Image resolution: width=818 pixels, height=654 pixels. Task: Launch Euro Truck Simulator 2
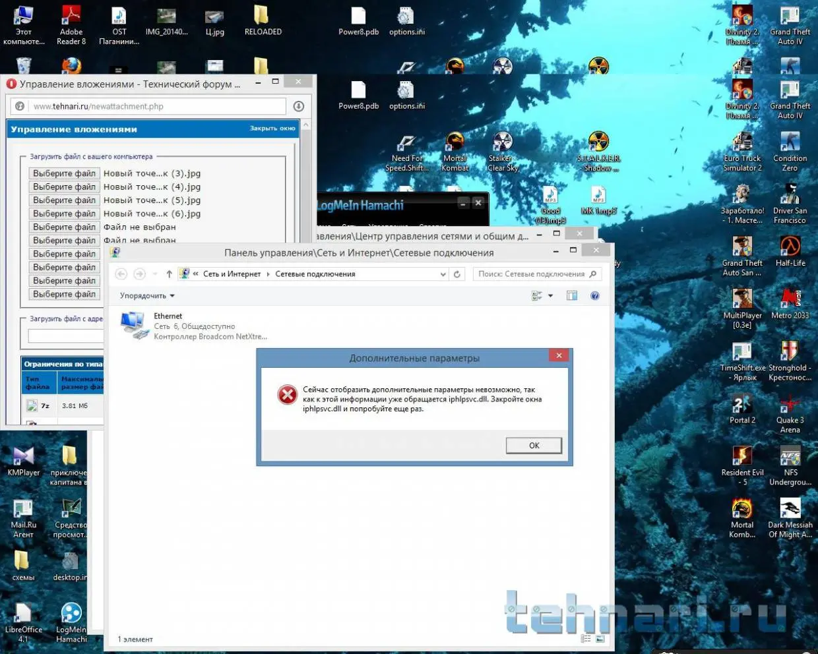coord(742,153)
